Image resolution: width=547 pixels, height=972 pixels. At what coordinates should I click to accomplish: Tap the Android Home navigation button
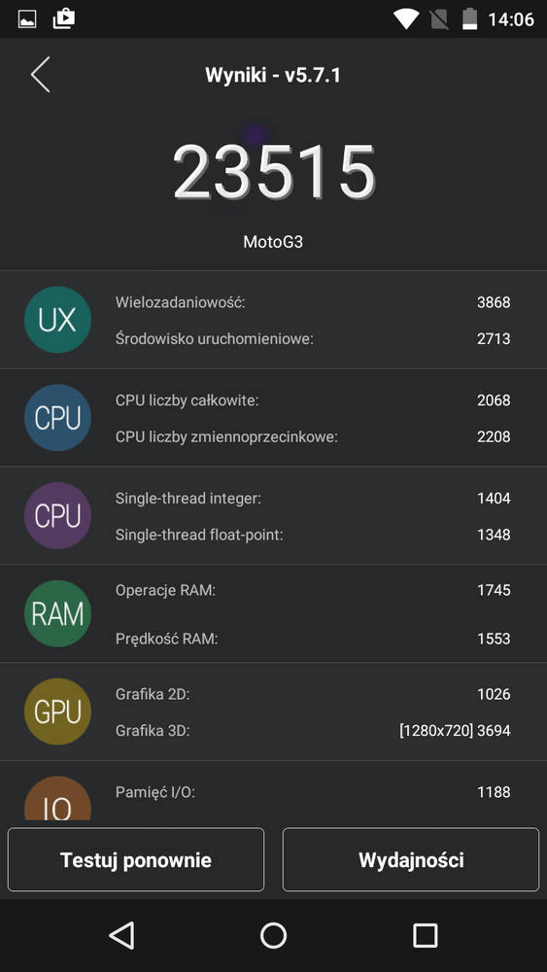[x=273, y=935]
